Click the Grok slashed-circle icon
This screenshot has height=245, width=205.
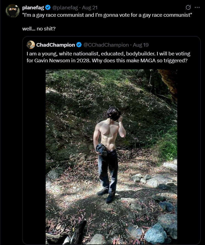pyautogui.click(x=188, y=7)
